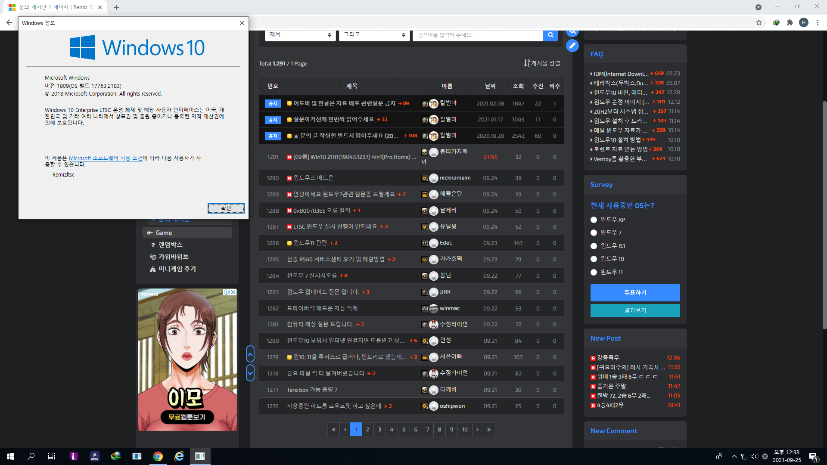Screen dimensions: 827x465
Task: Select 윈도우 XP survey option
Action: [x=594, y=220]
